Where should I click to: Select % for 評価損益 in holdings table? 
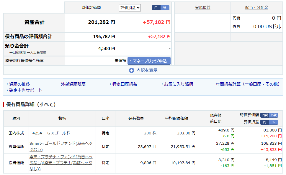(273, 122)
